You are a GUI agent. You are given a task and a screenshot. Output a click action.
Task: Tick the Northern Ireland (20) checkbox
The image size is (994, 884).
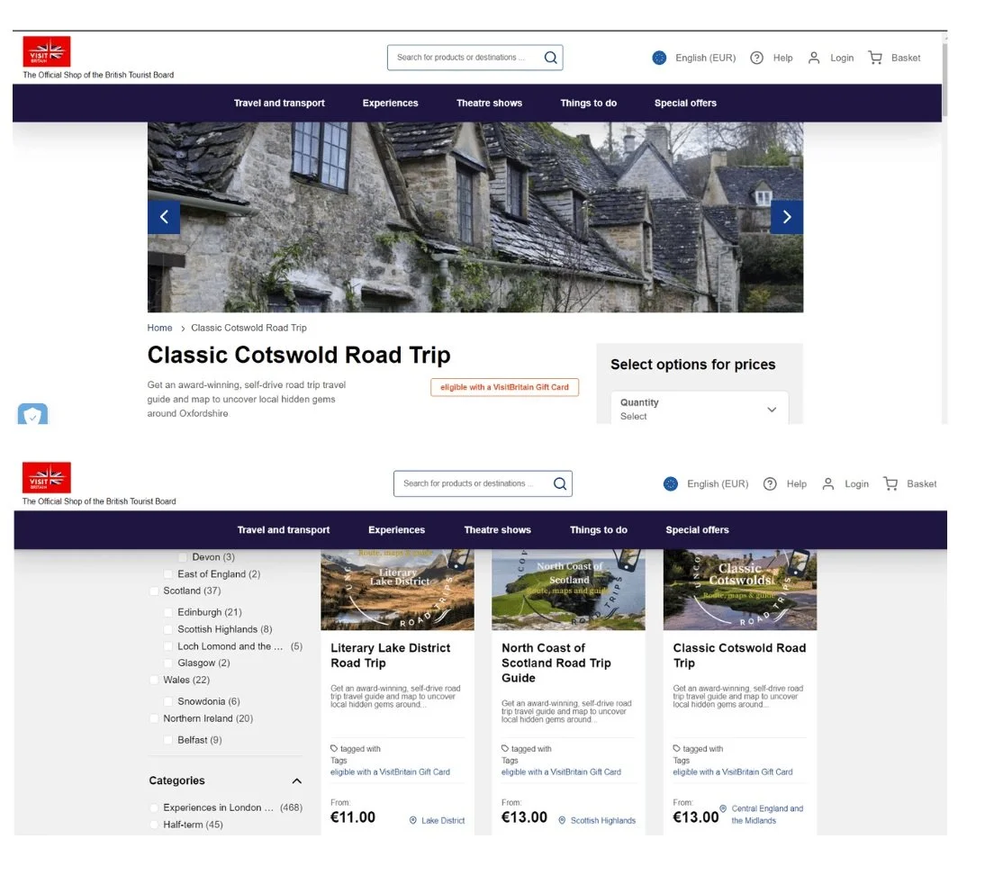pyautogui.click(x=154, y=718)
